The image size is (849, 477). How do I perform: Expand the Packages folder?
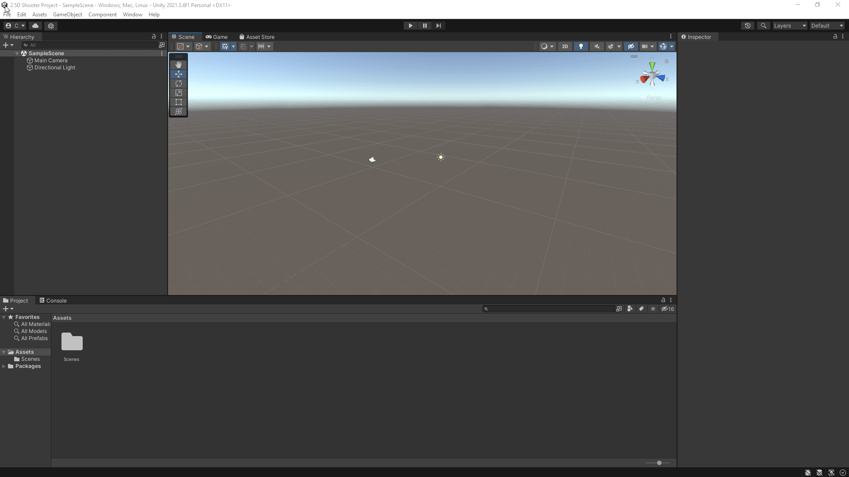pos(4,366)
